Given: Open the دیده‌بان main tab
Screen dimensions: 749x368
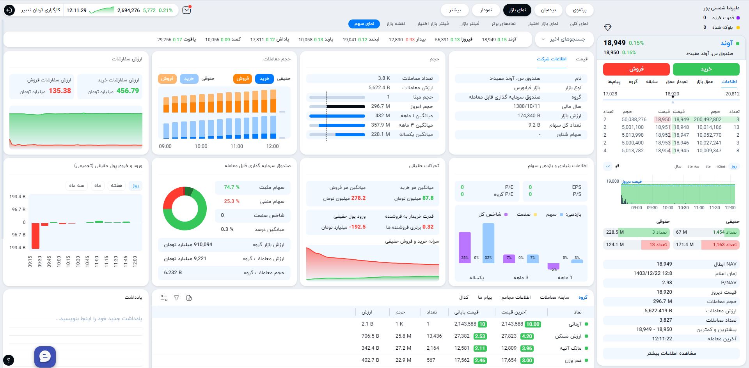Looking at the screenshot, I should (x=548, y=10).
